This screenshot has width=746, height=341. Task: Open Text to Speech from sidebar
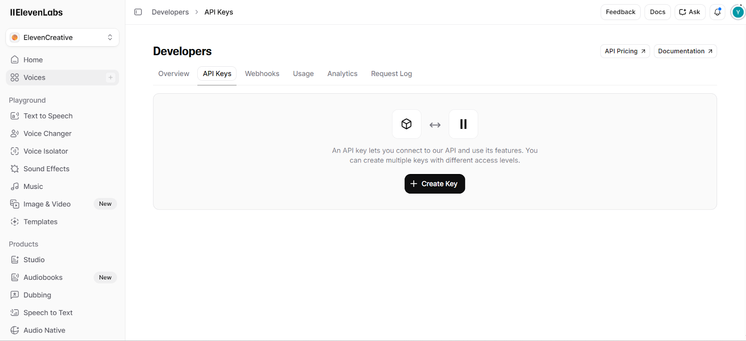tap(48, 116)
